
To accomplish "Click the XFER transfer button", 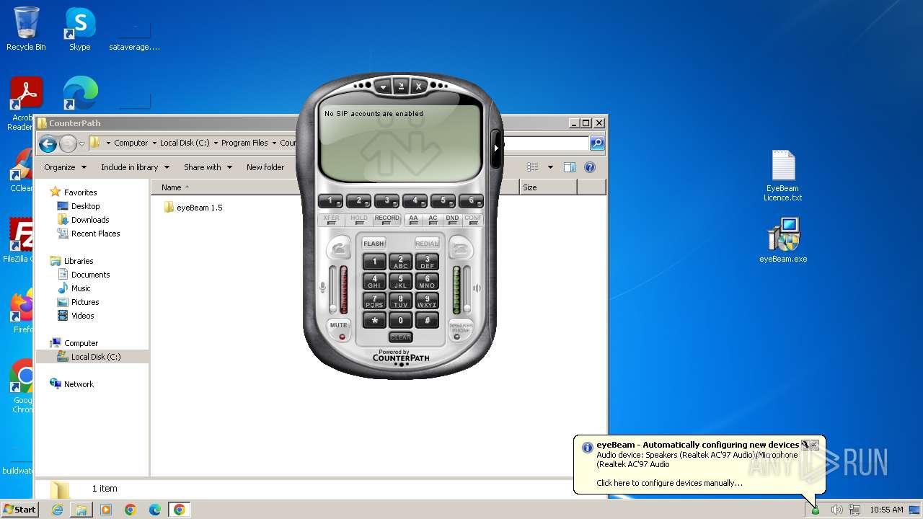I will pyautogui.click(x=331, y=220).
